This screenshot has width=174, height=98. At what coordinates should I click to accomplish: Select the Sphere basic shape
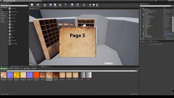coord(11,27)
